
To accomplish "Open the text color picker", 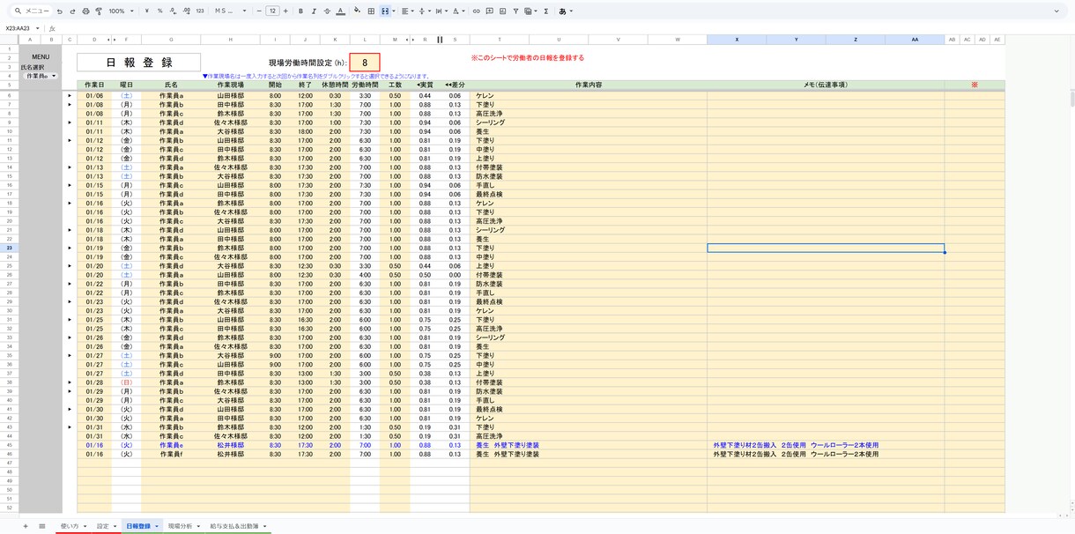I will [x=341, y=11].
